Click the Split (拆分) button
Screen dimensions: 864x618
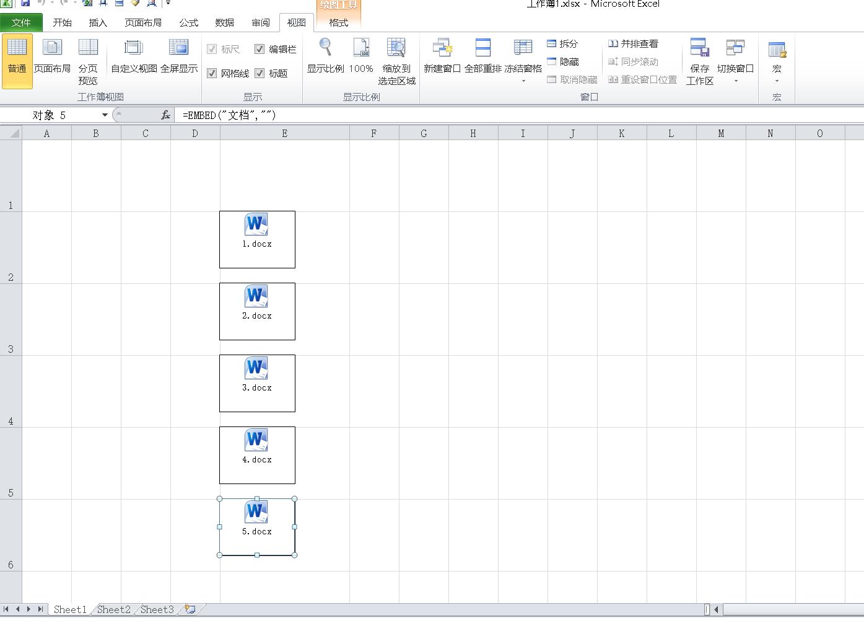pyautogui.click(x=562, y=43)
